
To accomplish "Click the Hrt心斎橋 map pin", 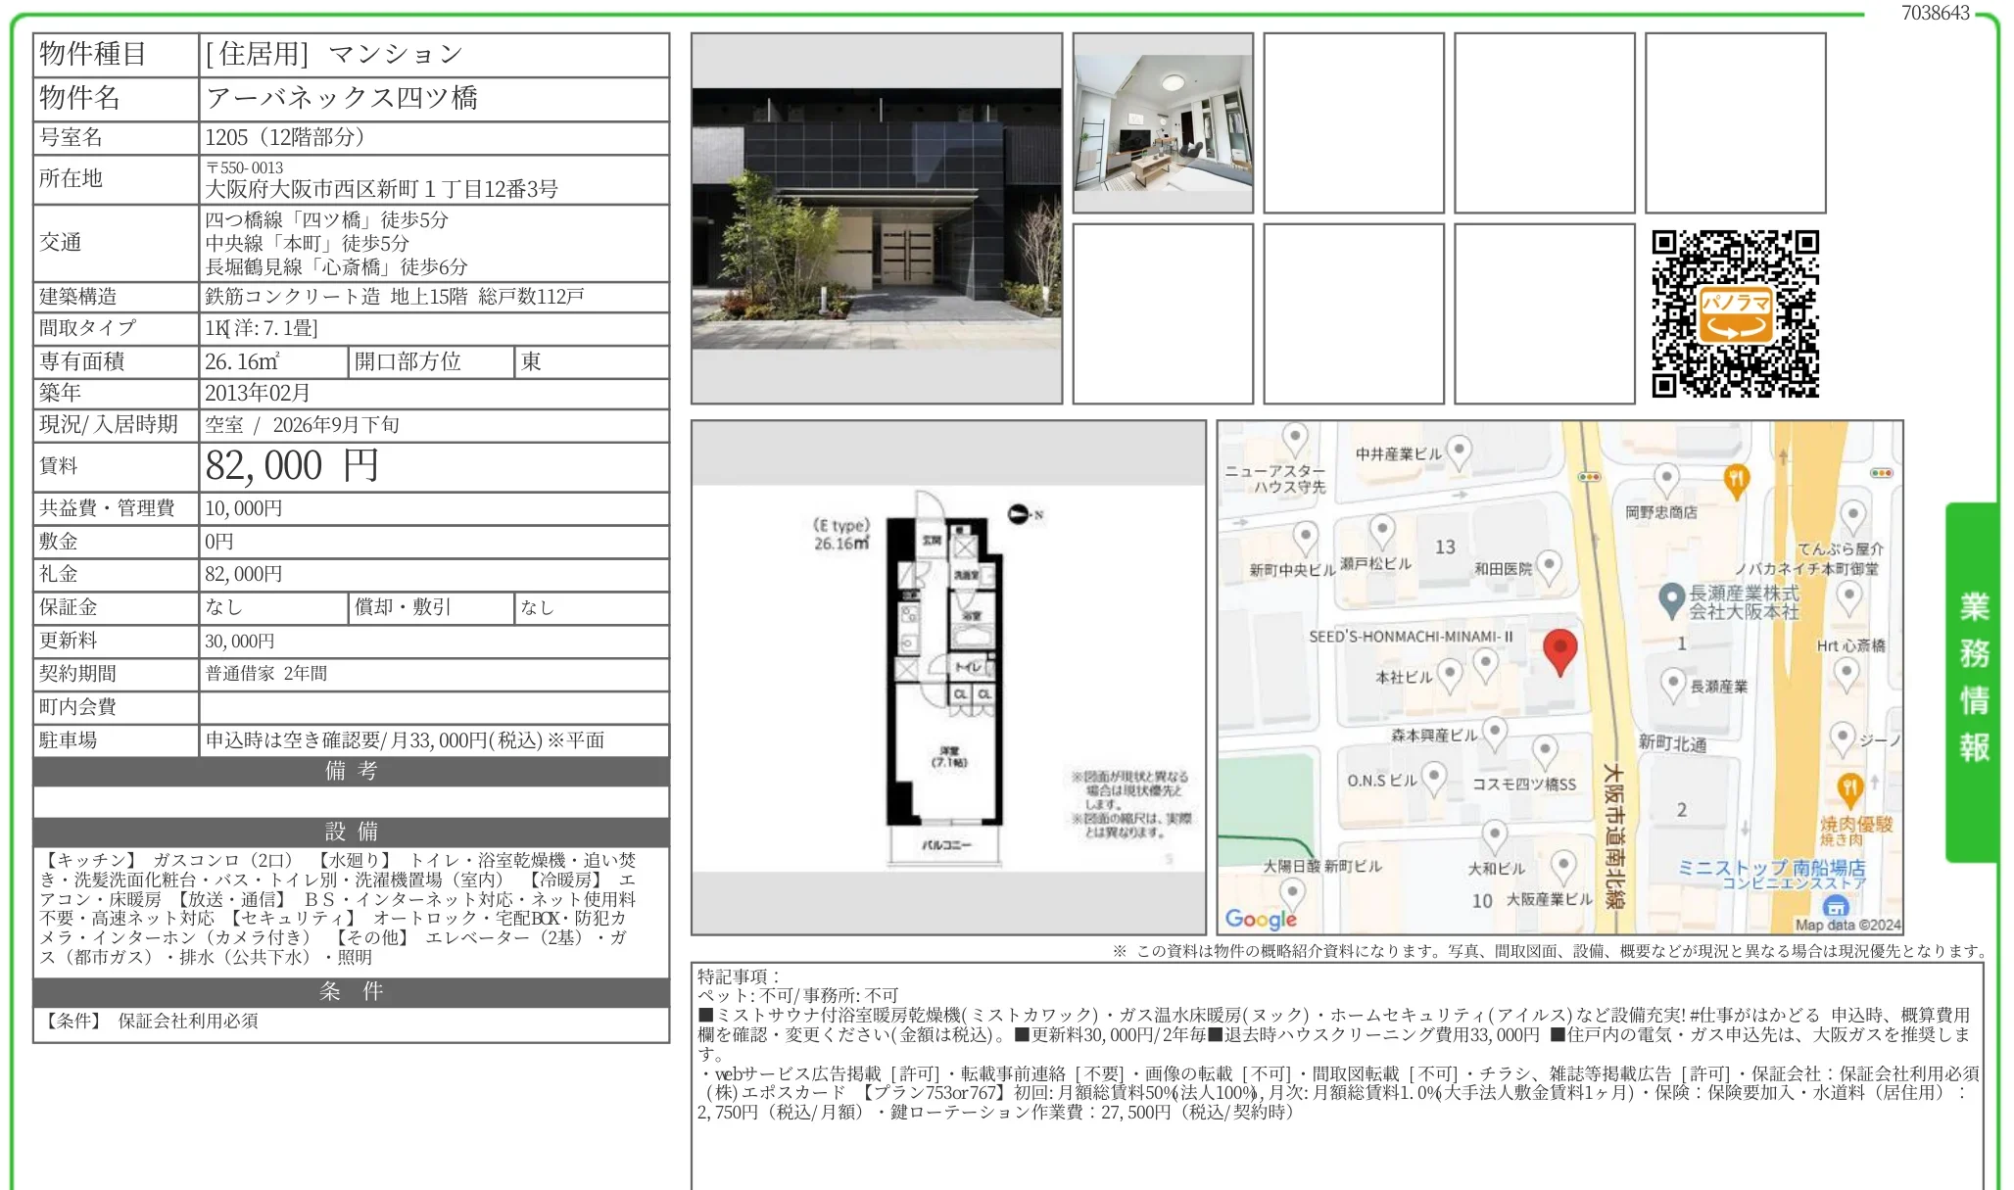I will tap(1846, 675).
